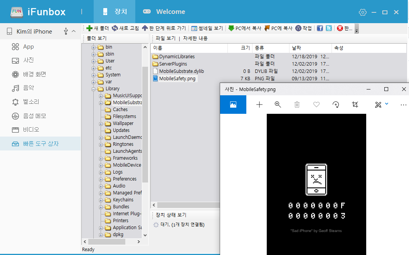
Task: Click the New Folder (새 폴더) toolbar button
Action: (x=98, y=28)
